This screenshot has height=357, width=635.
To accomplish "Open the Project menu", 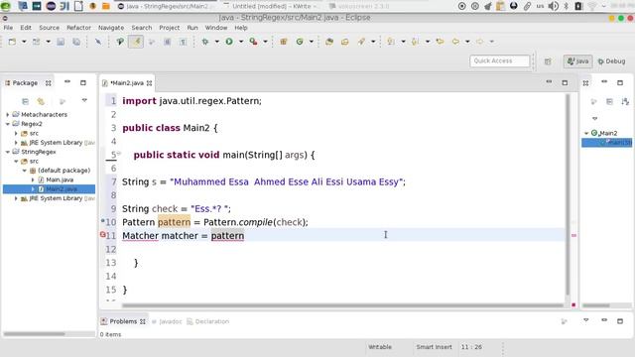I will pos(170,28).
